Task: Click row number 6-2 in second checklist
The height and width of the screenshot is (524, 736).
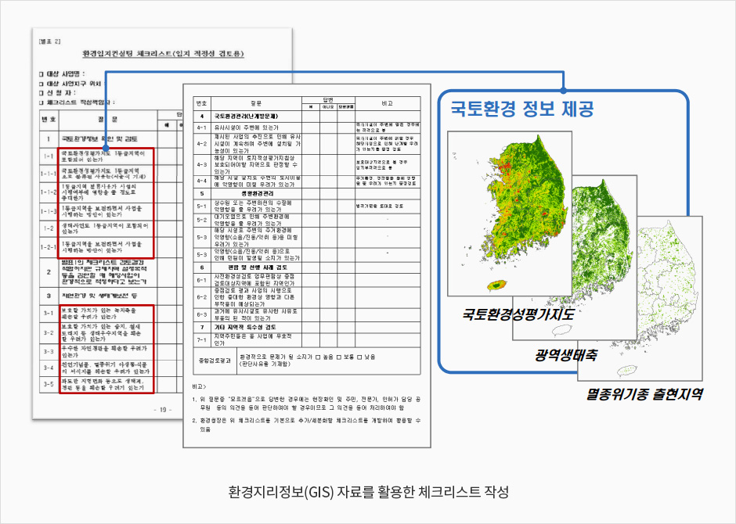Action: coord(202,297)
